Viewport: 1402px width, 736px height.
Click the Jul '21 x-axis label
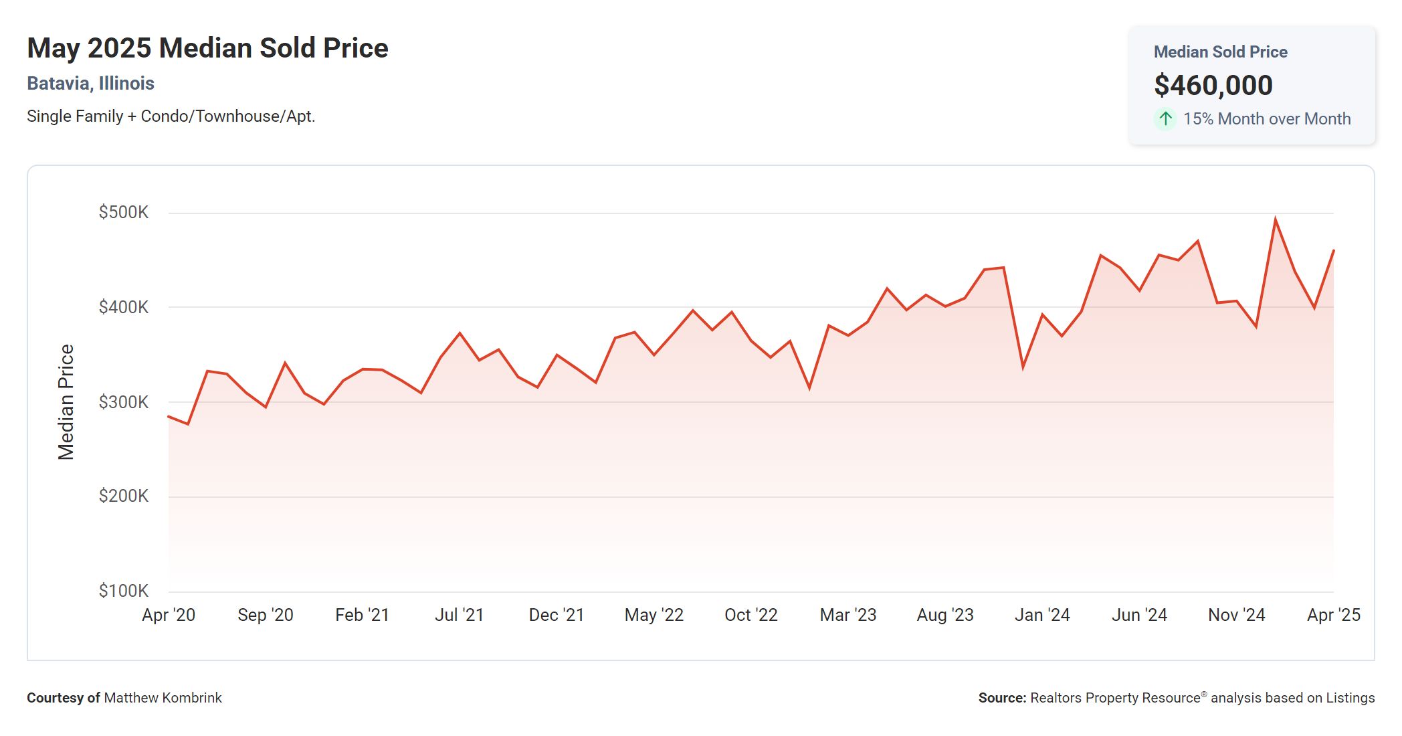(460, 614)
